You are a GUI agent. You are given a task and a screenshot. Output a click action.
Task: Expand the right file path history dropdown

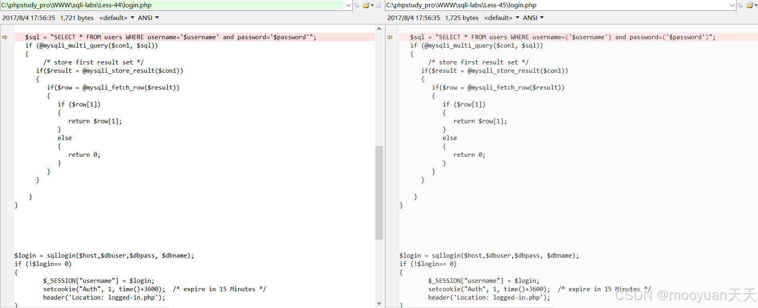(x=732, y=5)
